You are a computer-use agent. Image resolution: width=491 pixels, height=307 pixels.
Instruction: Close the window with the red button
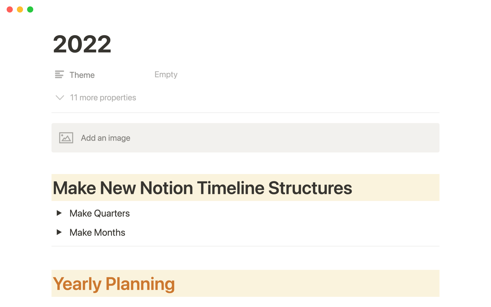(x=10, y=9)
